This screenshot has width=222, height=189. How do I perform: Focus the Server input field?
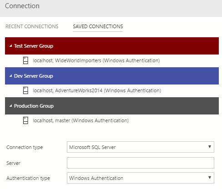141,163
